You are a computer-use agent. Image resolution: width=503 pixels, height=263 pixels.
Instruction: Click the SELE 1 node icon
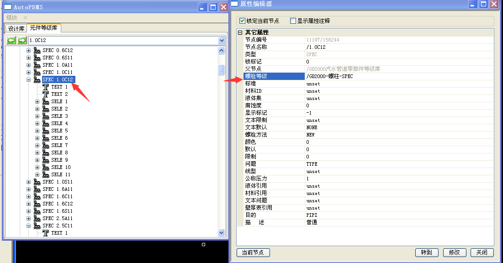(x=46, y=102)
